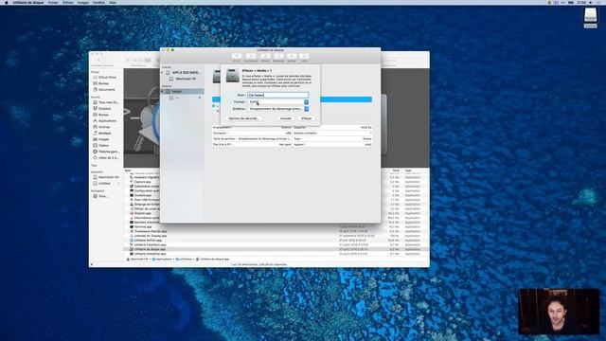Screen dimensions: 606x341
Task: Click the Partitionner toolbar icon
Action: (x=251, y=57)
